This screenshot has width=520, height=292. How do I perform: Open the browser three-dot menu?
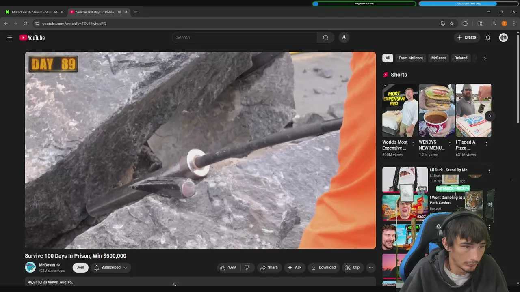[x=514, y=24]
